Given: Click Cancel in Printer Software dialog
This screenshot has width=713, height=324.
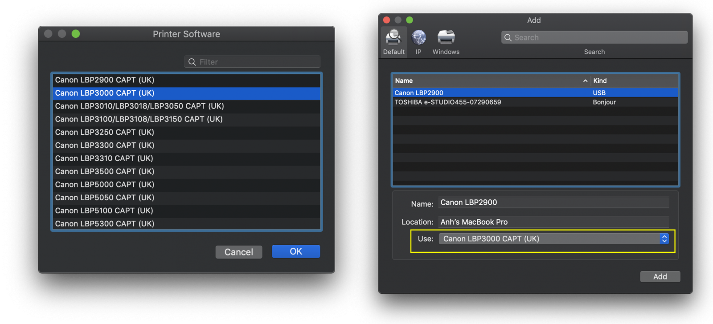Looking at the screenshot, I should pos(239,252).
